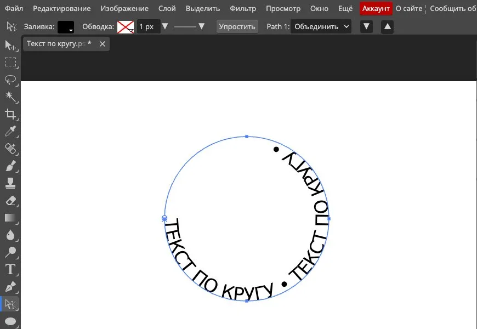Select the Spot Healing Brush tool
The height and width of the screenshot is (329, 477).
pos(10,149)
